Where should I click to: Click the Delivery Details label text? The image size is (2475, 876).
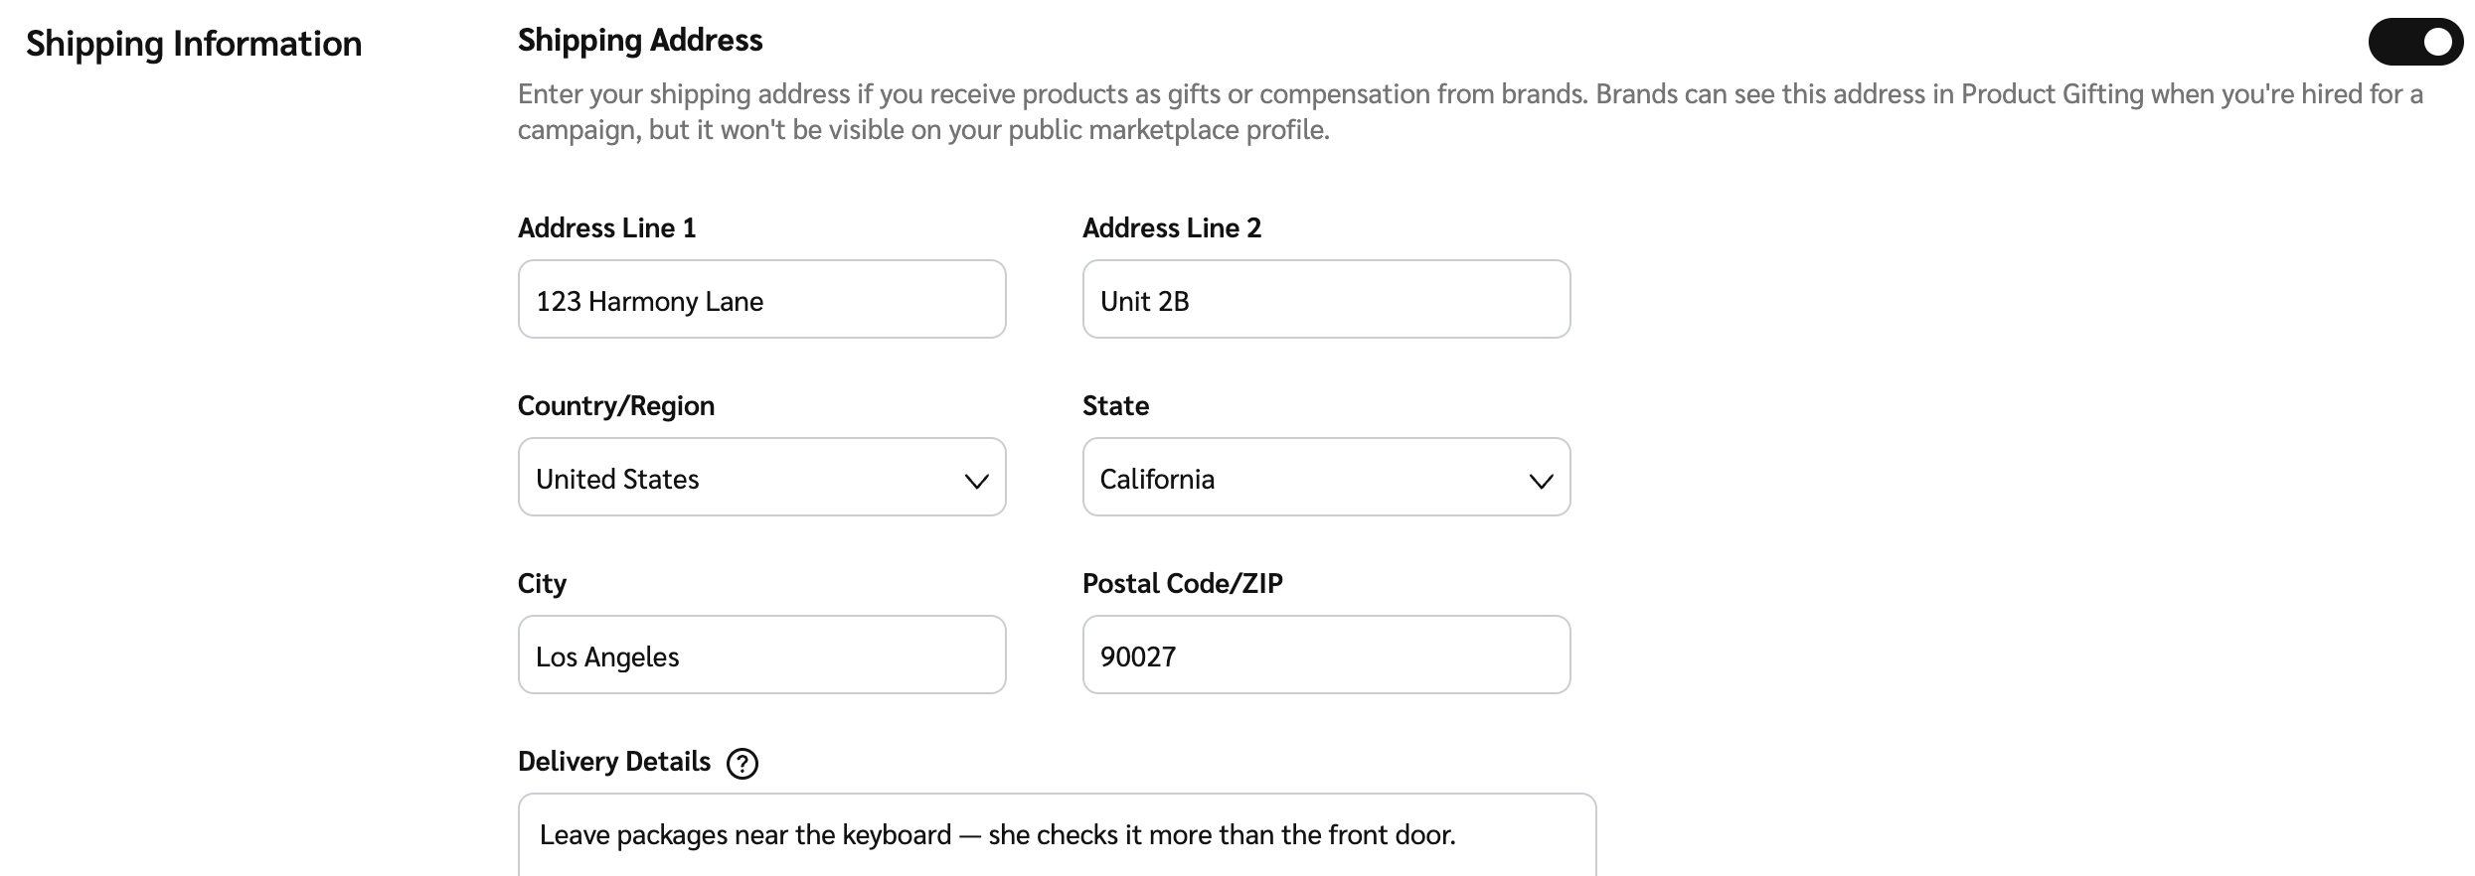click(613, 761)
